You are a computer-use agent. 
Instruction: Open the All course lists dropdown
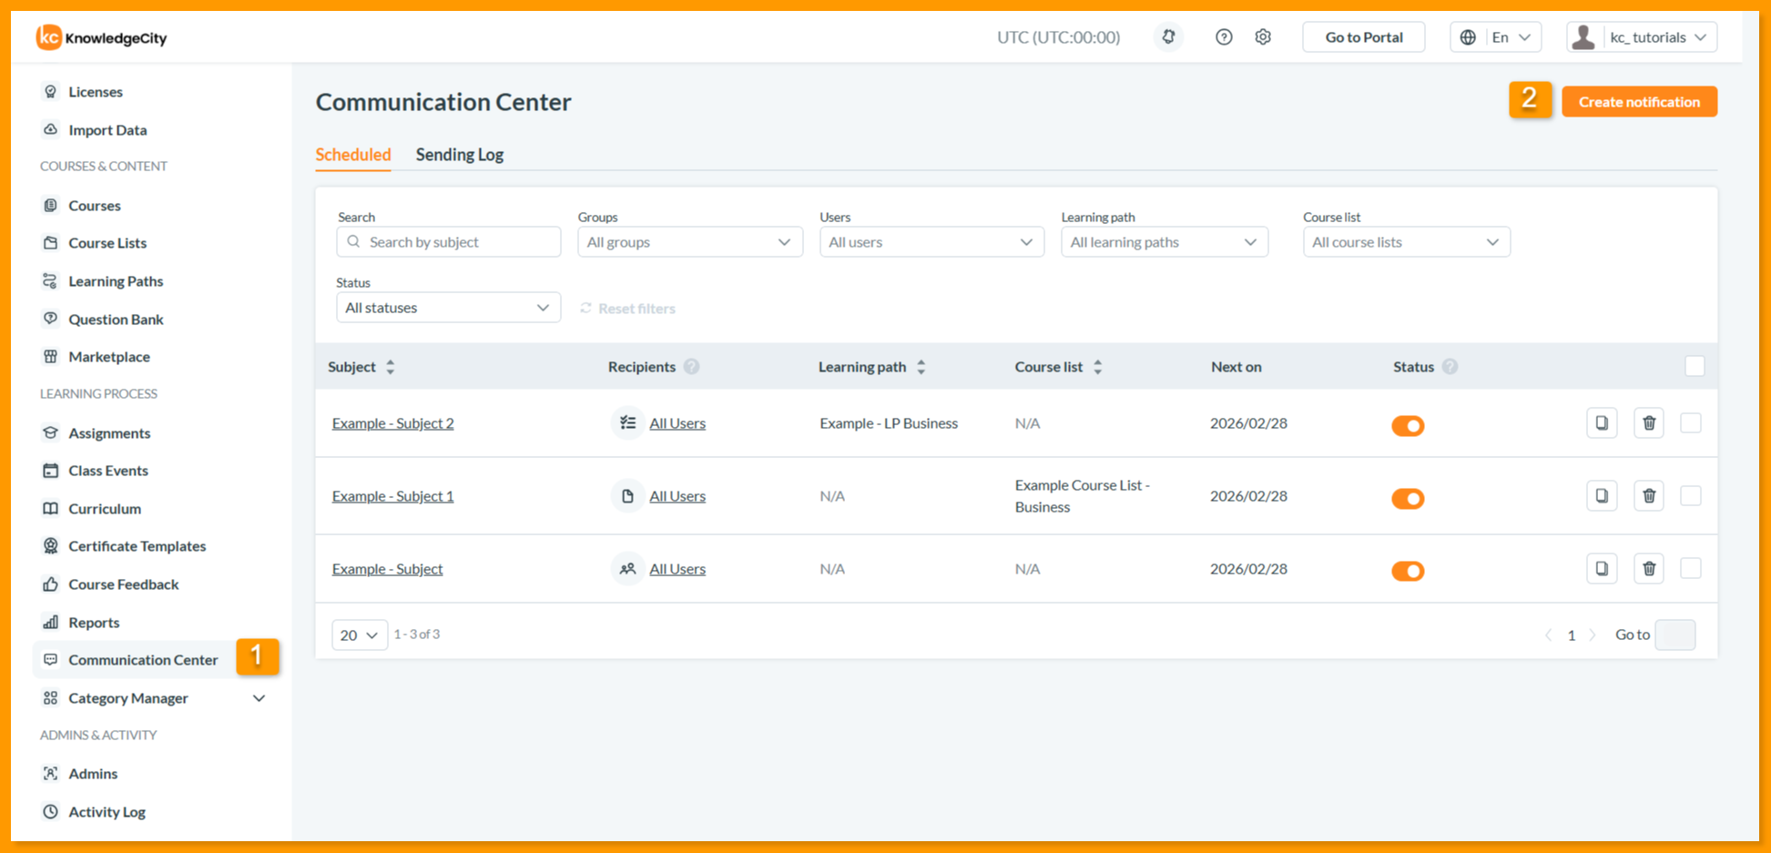(x=1407, y=242)
